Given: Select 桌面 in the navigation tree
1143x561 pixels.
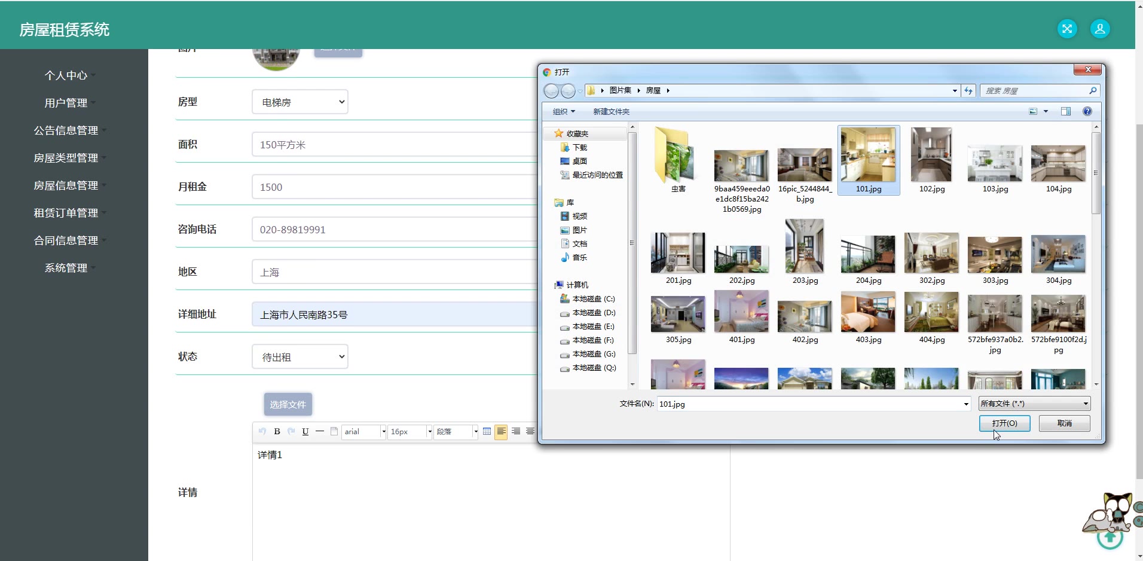Looking at the screenshot, I should [579, 161].
